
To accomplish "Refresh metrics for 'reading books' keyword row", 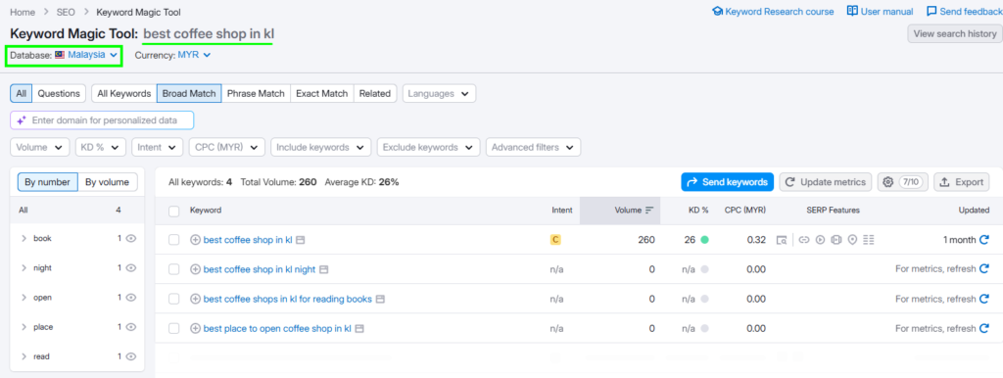I will click(x=984, y=299).
